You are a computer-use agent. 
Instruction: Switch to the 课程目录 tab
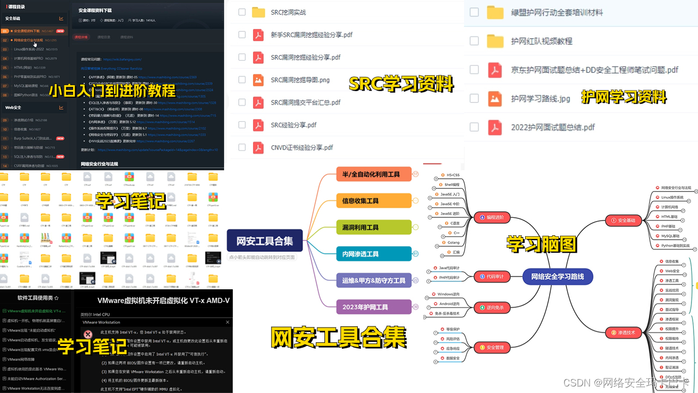(x=104, y=37)
